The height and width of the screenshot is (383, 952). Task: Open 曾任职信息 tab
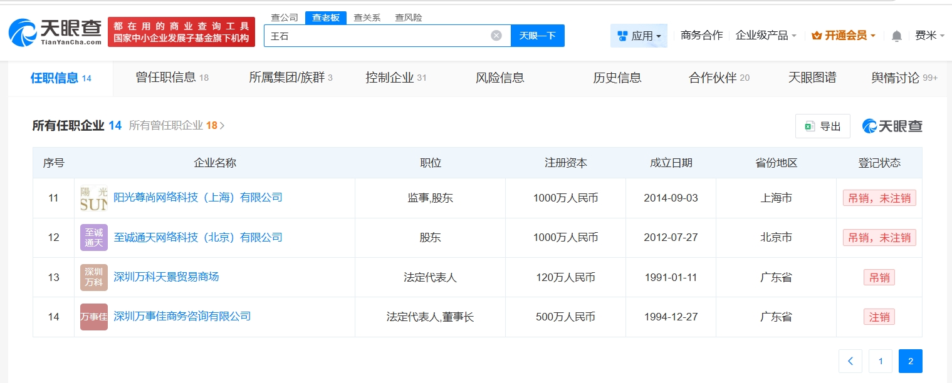172,78
